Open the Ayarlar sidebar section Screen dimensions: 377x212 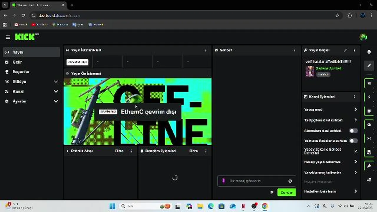coord(32,101)
